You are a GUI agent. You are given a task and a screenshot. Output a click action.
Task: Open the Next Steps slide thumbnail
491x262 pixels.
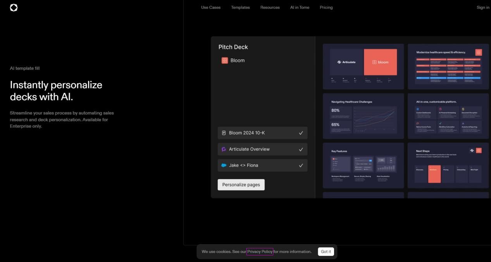[x=448, y=165]
